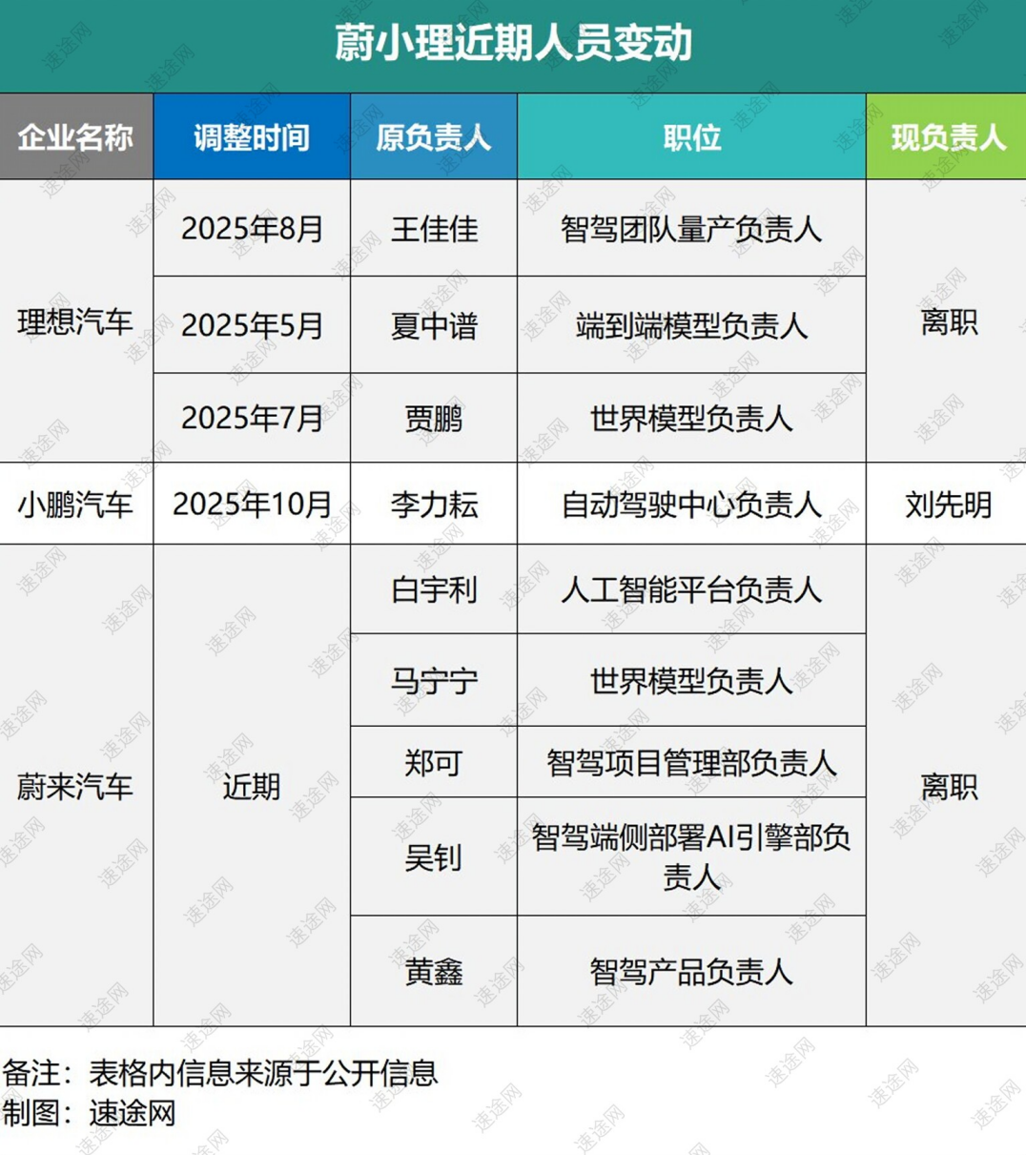Click the 贾鹏 name cell
This screenshot has width=1026, height=1155.
coord(434,418)
